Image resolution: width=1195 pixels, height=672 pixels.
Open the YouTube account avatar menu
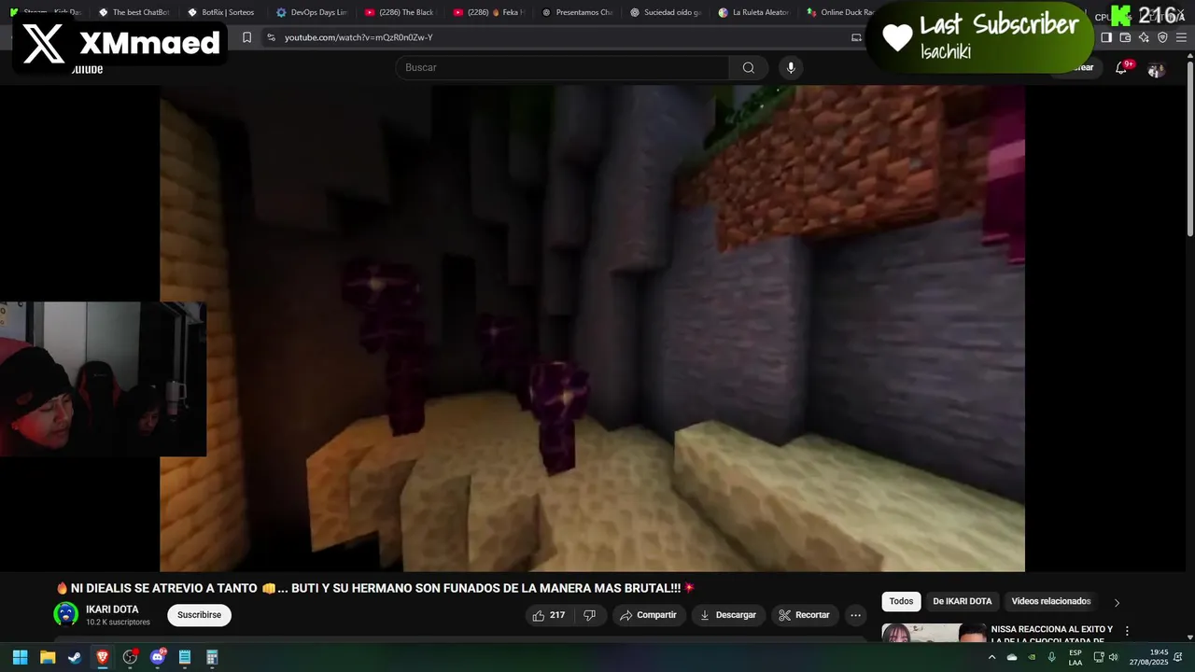[x=1156, y=69]
